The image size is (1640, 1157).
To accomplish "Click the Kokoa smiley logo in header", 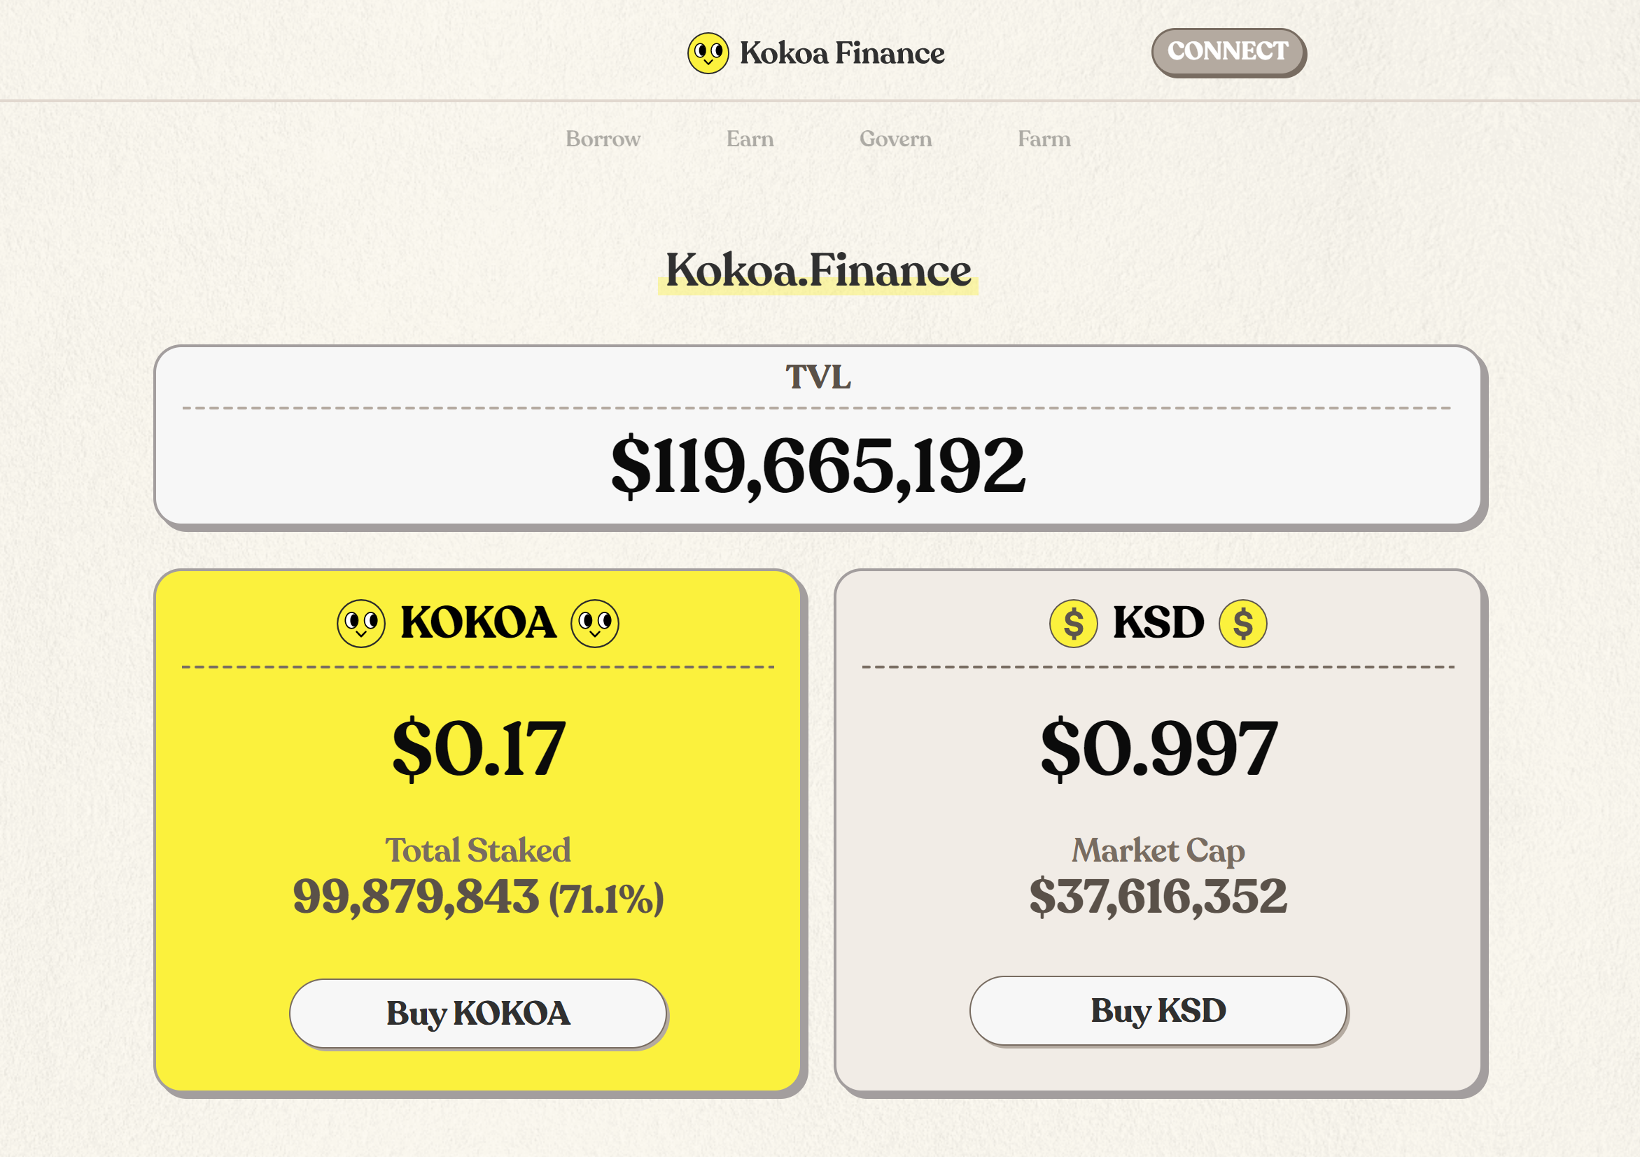I will point(708,53).
